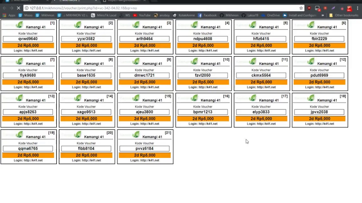Click the green leaf logo on voucher 21

(136, 135)
